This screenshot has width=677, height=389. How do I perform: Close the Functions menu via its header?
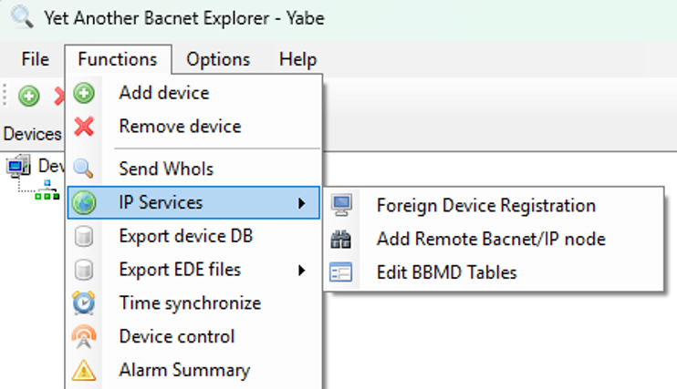point(118,59)
